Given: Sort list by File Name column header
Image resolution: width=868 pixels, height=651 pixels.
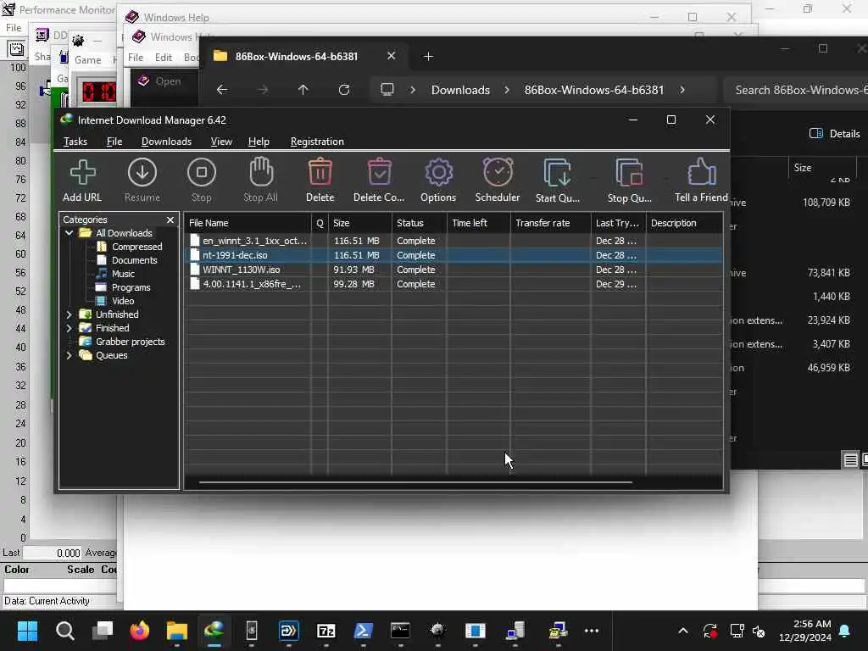Looking at the screenshot, I should [248, 223].
